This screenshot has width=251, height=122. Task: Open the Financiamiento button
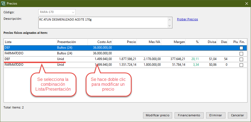(189, 115)
